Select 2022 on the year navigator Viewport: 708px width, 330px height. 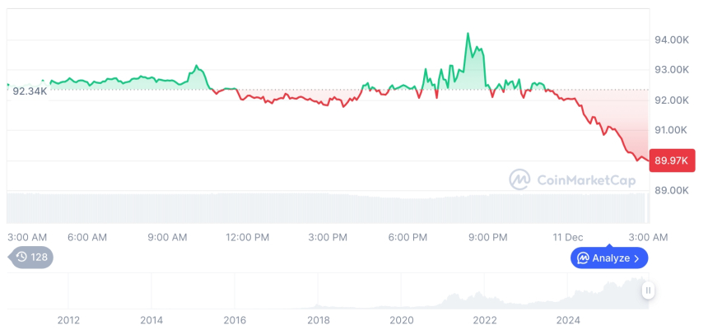click(x=485, y=320)
